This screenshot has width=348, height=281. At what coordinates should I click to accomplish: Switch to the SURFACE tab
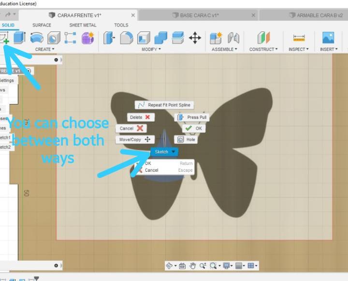(x=42, y=25)
